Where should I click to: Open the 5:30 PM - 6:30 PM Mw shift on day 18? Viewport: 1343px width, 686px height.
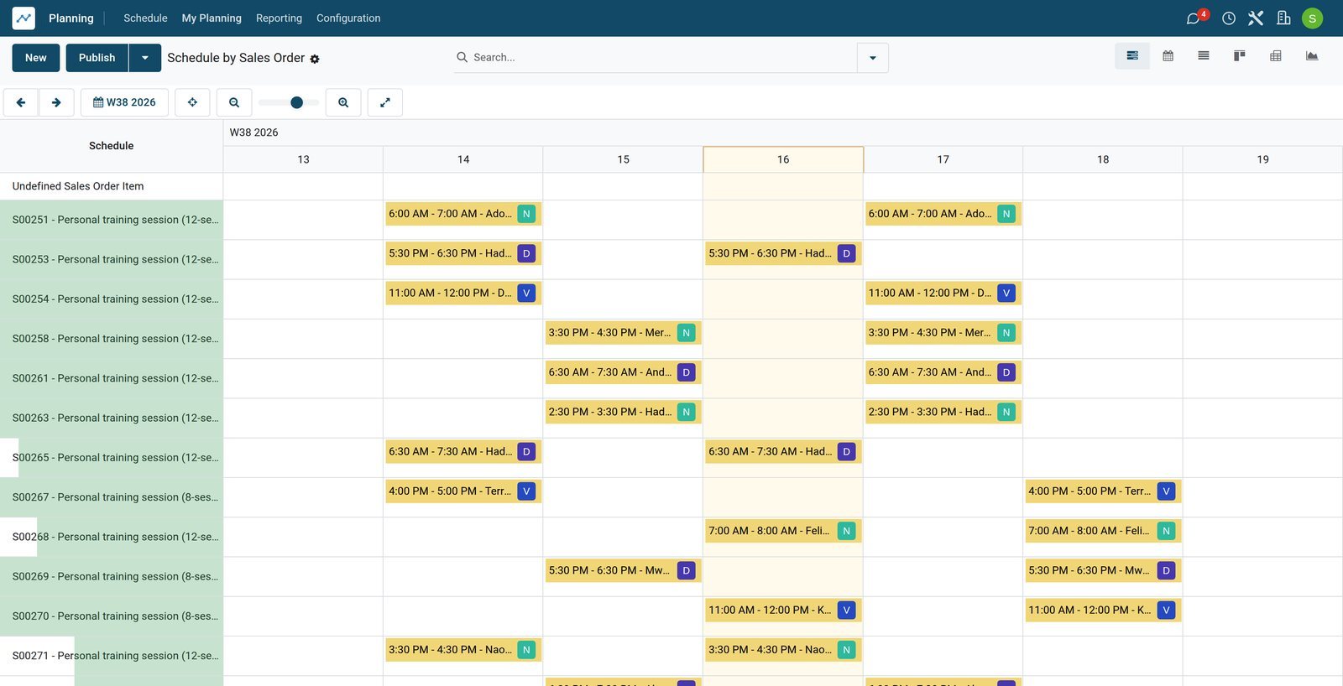tap(1103, 570)
